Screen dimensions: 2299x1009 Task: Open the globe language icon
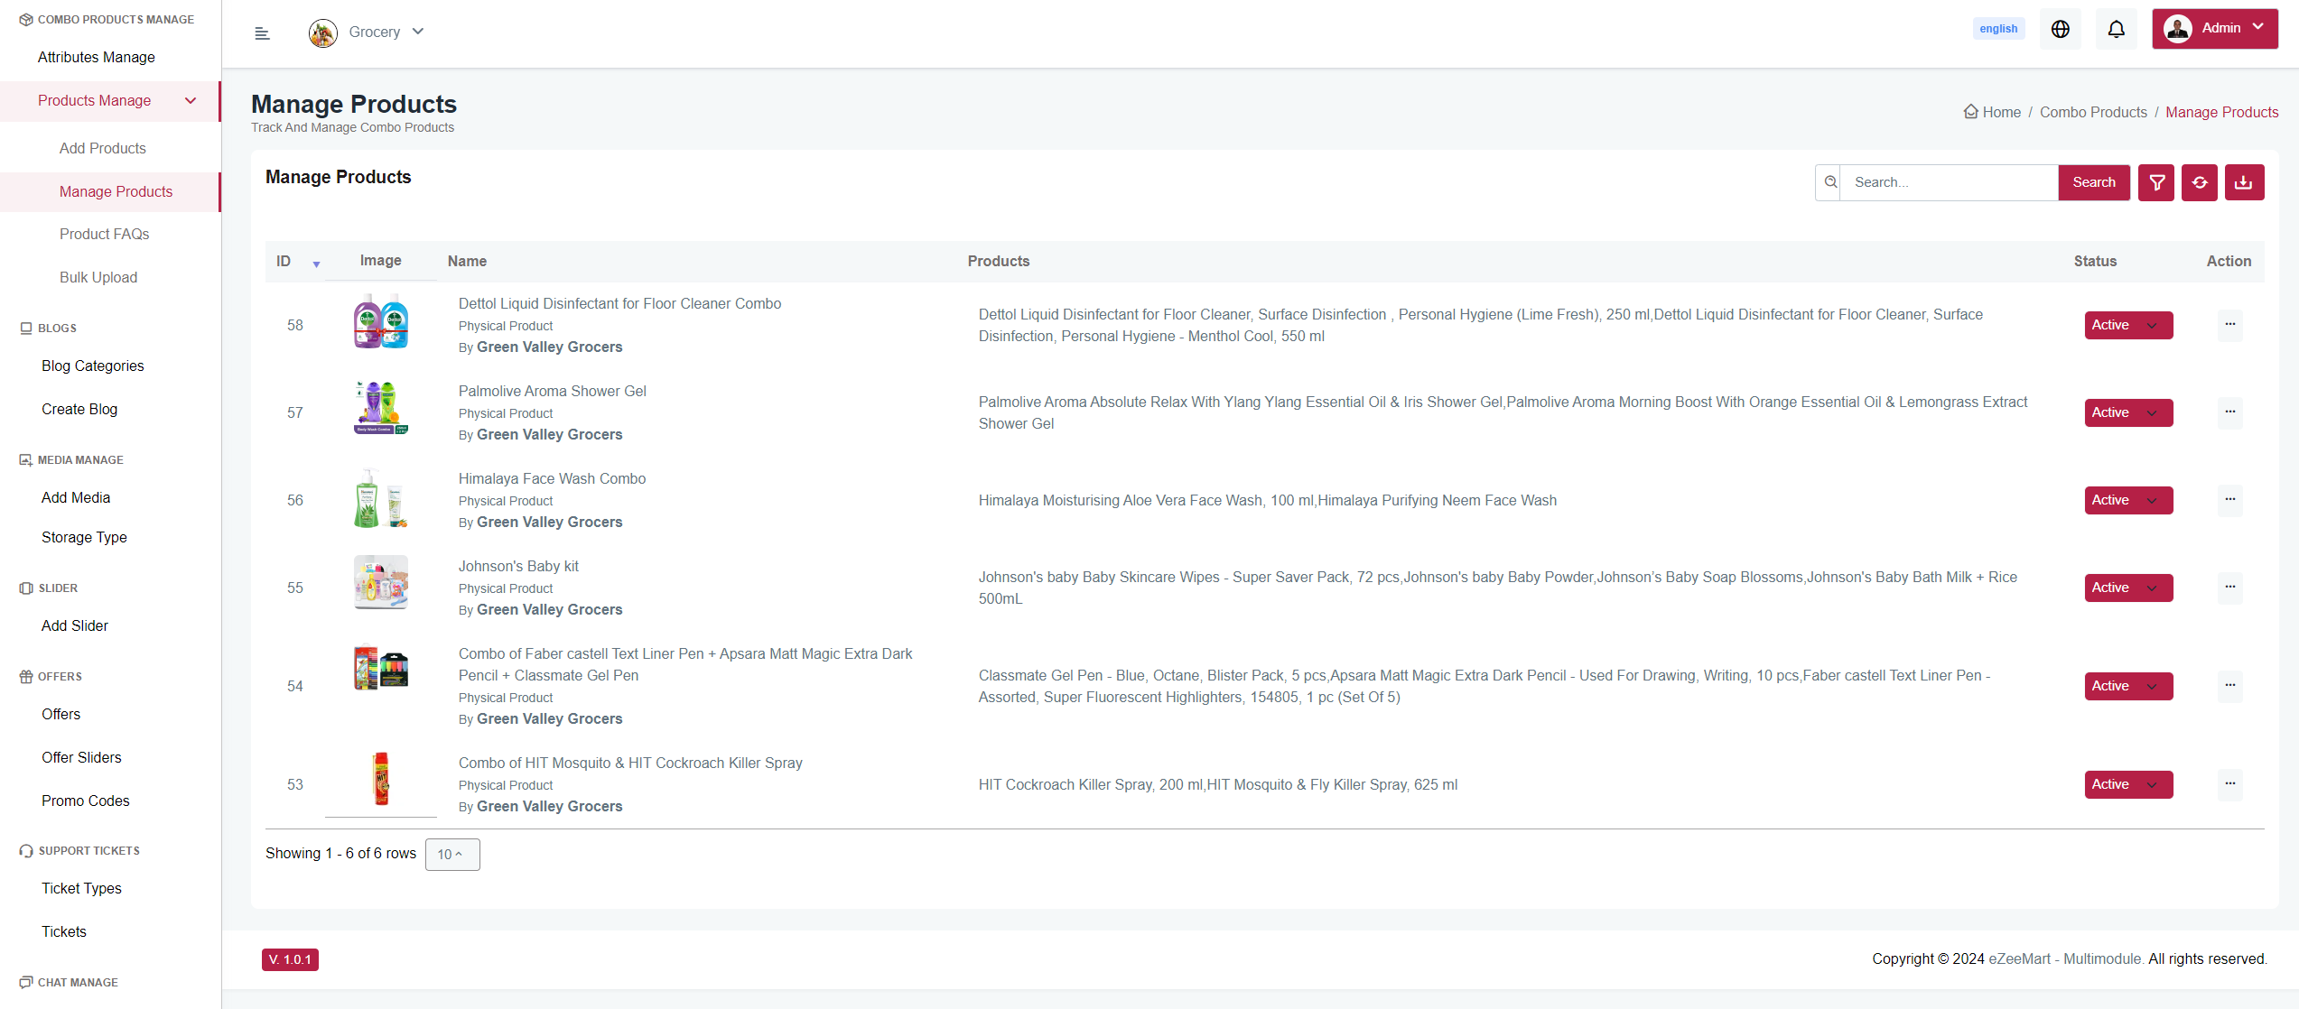click(2060, 29)
